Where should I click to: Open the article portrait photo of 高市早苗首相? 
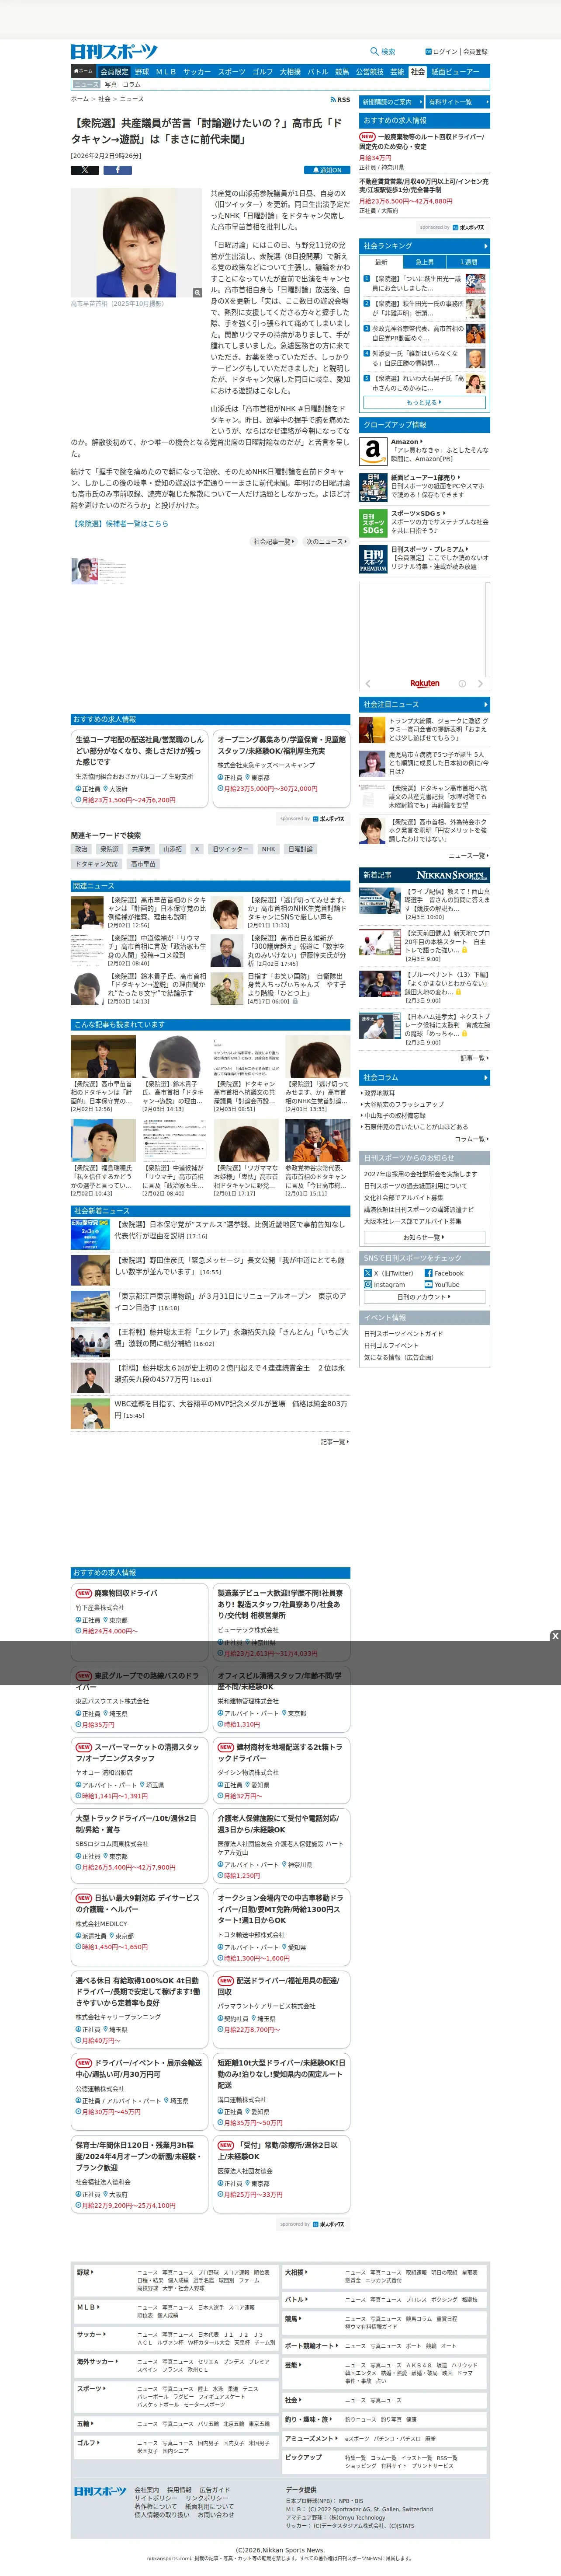click(137, 243)
